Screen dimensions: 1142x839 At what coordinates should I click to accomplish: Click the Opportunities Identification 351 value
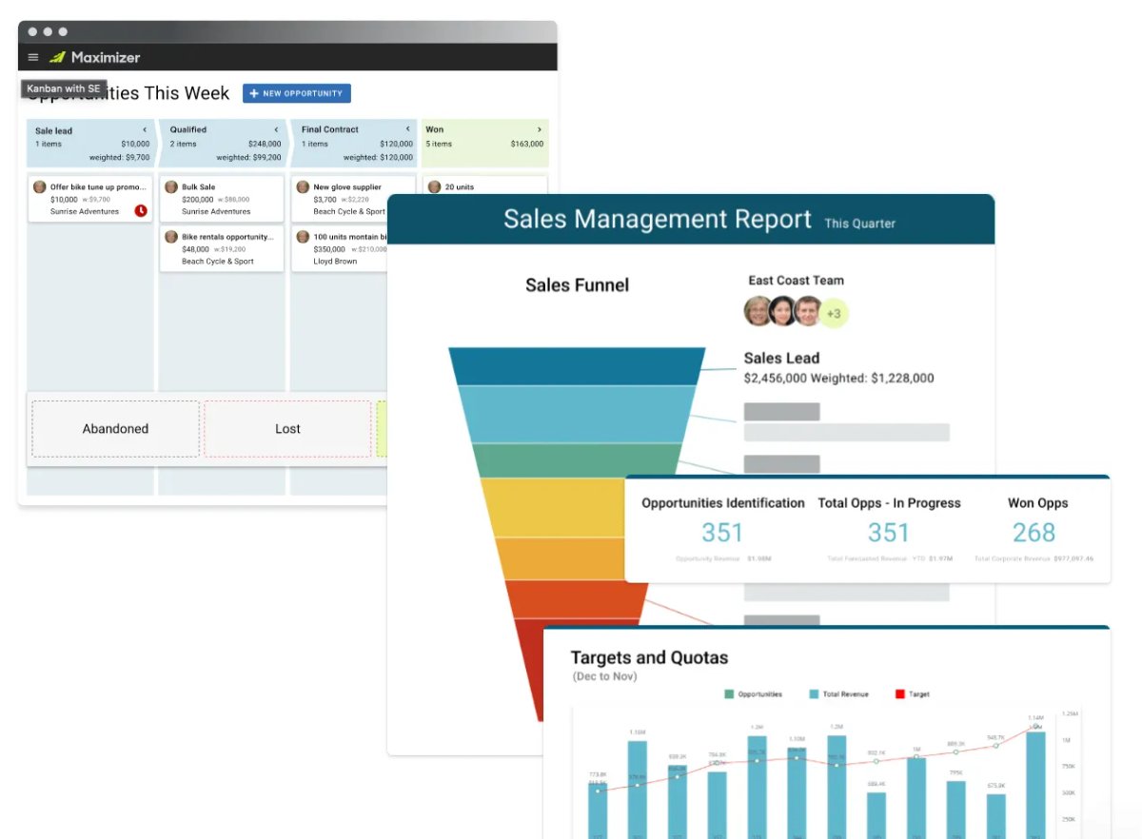click(x=722, y=533)
